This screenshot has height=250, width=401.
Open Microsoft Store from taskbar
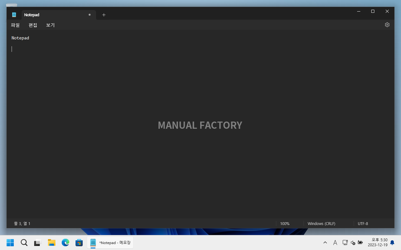[79, 242]
